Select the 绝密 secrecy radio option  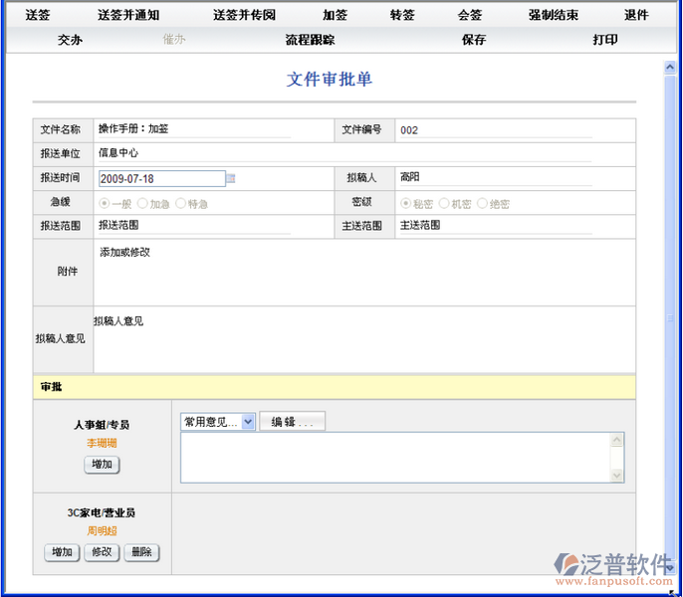[x=482, y=203]
